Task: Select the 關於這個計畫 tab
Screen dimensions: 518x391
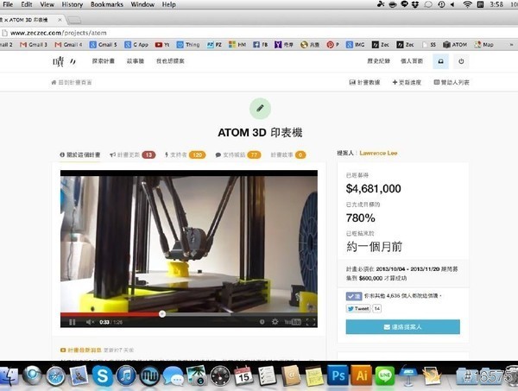Action: 80,155
